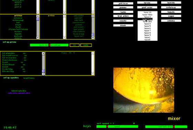Screen dimensions: 193x130
Task: Click the "pont seine" button
Action: tap(147, 7)
